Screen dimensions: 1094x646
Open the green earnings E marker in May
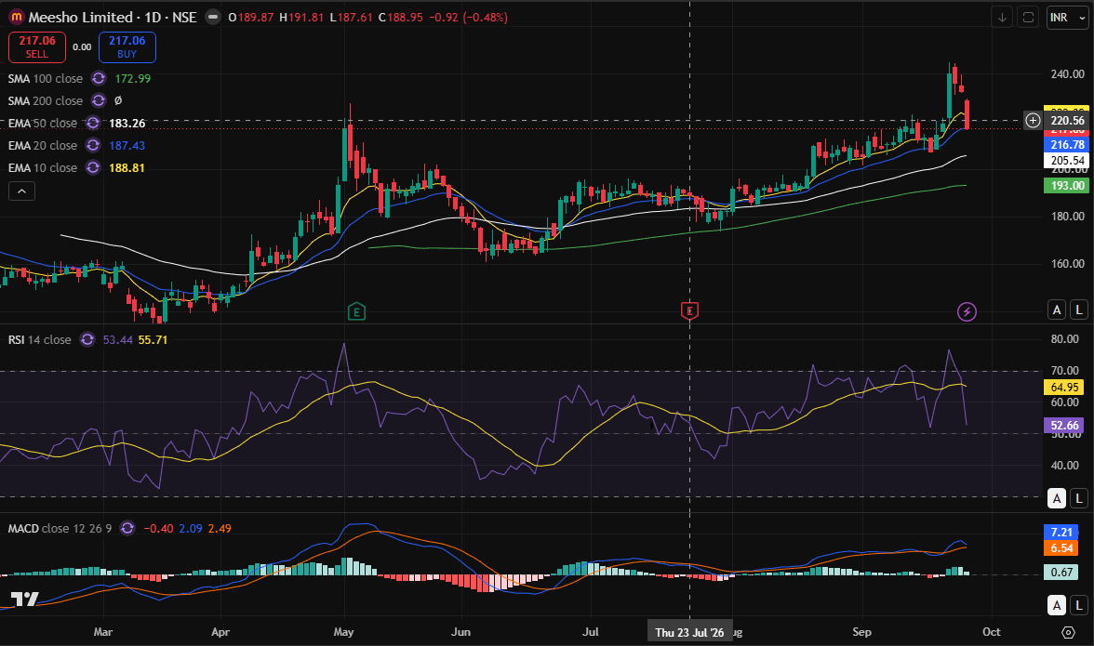(356, 311)
